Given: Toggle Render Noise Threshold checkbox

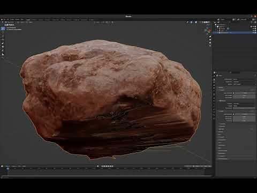Looking at the screenshot, I should 233,114.
